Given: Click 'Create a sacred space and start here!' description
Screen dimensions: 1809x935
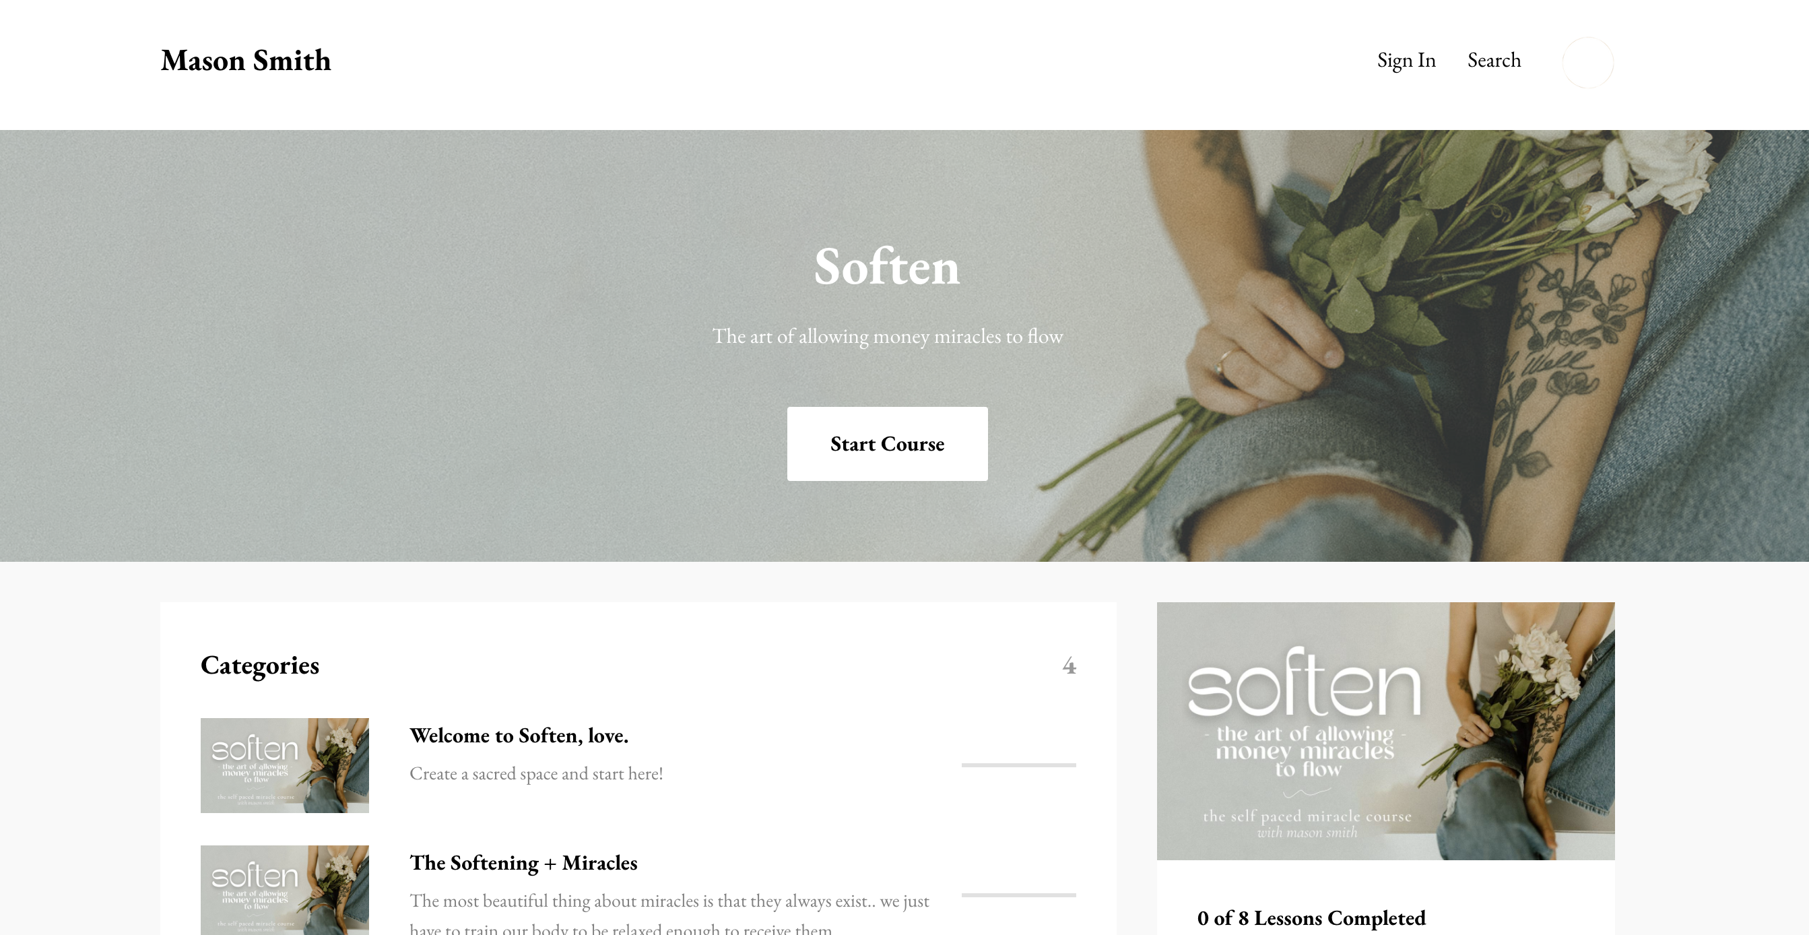Looking at the screenshot, I should (x=536, y=774).
